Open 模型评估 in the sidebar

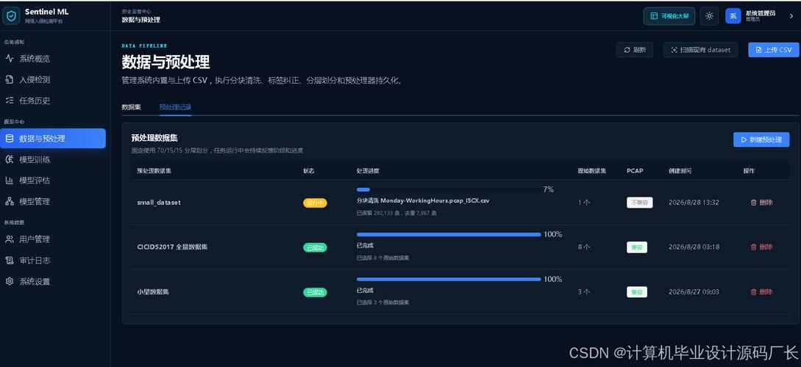click(53, 181)
